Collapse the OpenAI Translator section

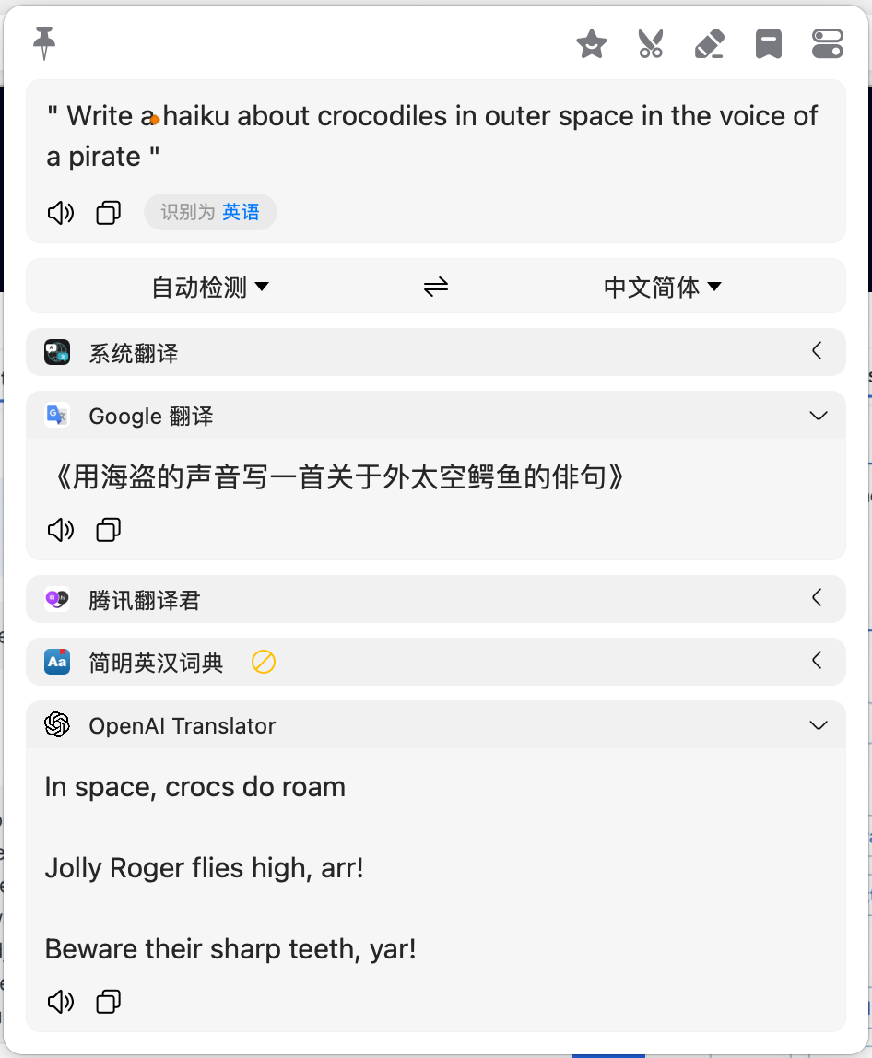tap(818, 725)
